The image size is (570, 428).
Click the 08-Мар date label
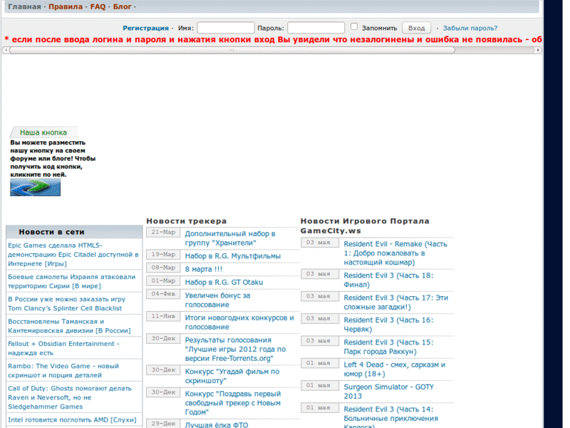[x=163, y=267]
